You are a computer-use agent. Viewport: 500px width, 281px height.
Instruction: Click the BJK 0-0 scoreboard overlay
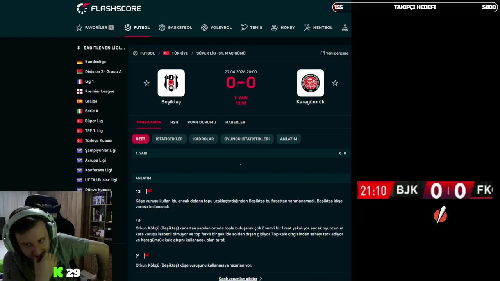click(425, 190)
